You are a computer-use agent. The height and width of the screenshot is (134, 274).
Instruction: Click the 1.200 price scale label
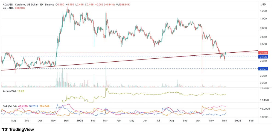[263, 11]
